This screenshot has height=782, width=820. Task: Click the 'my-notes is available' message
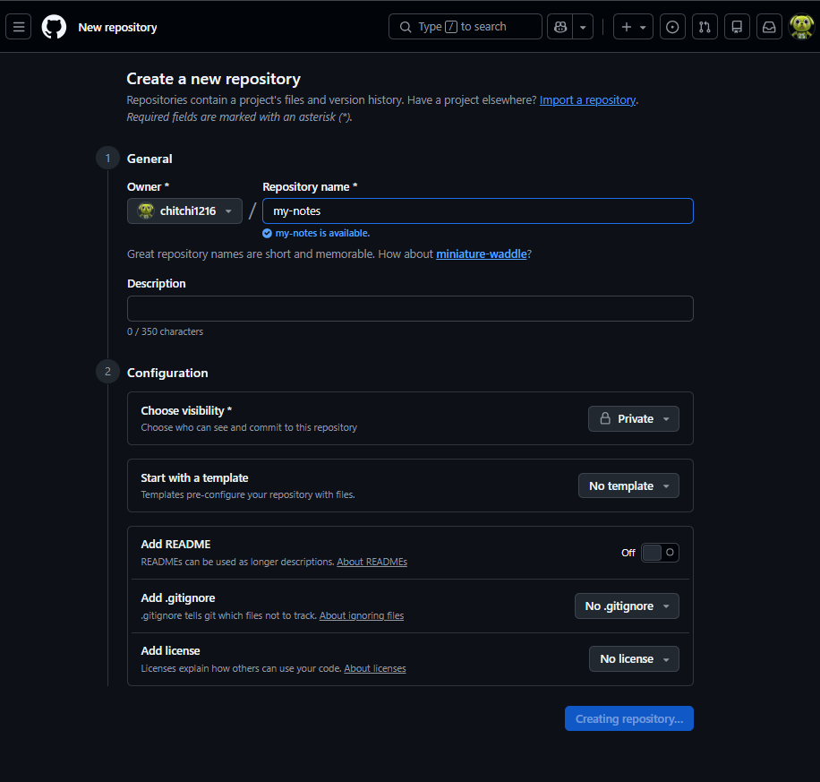click(x=322, y=234)
